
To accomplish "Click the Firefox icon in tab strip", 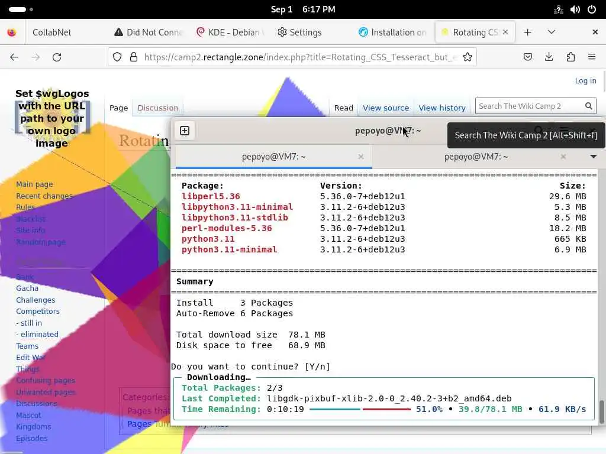I will pos(12,33).
